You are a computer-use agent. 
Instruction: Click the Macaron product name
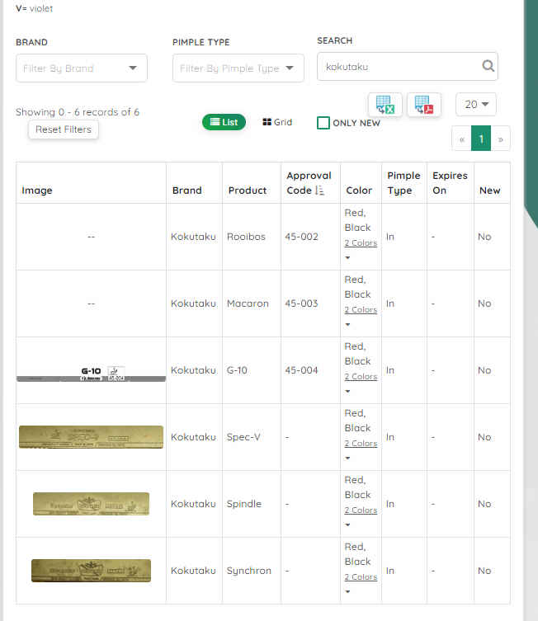point(248,303)
